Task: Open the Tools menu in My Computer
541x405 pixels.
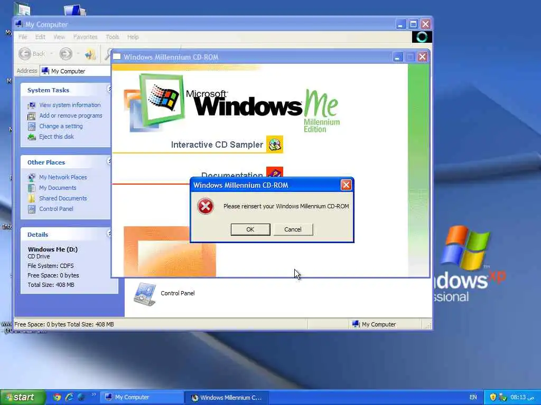Action: coord(112,37)
